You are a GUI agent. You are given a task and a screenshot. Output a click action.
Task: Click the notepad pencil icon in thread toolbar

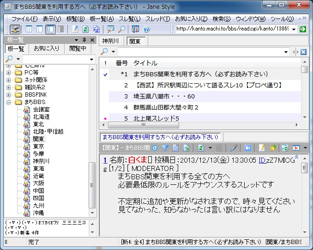262,148
